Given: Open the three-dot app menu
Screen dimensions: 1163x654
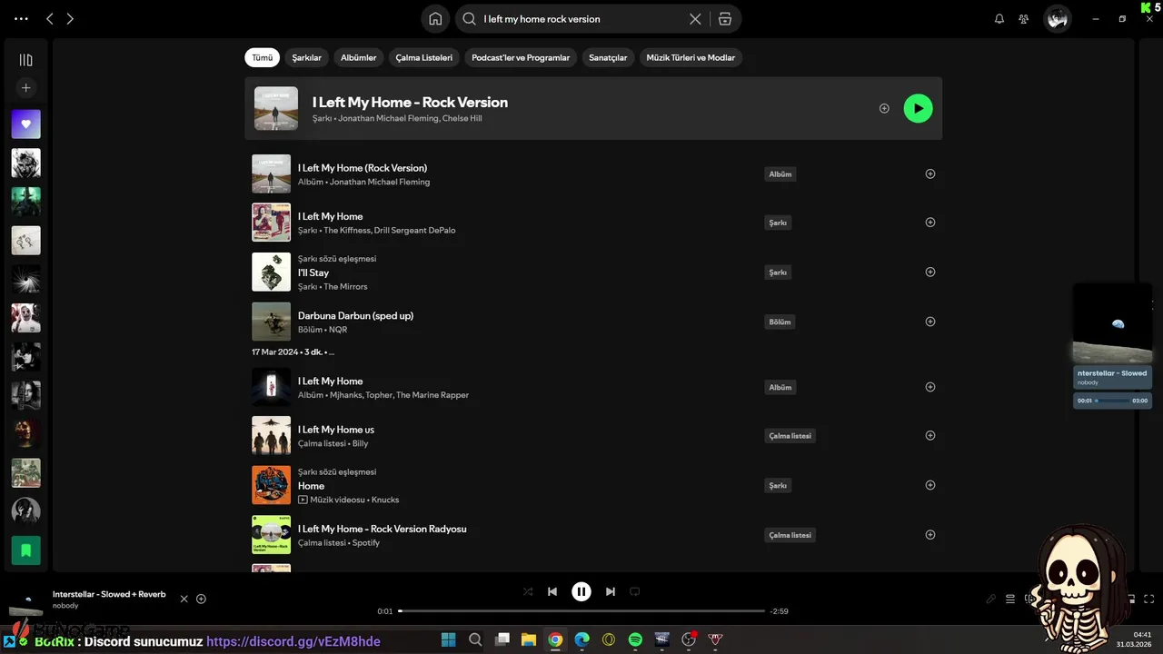Looking at the screenshot, I should coord(21,18).
